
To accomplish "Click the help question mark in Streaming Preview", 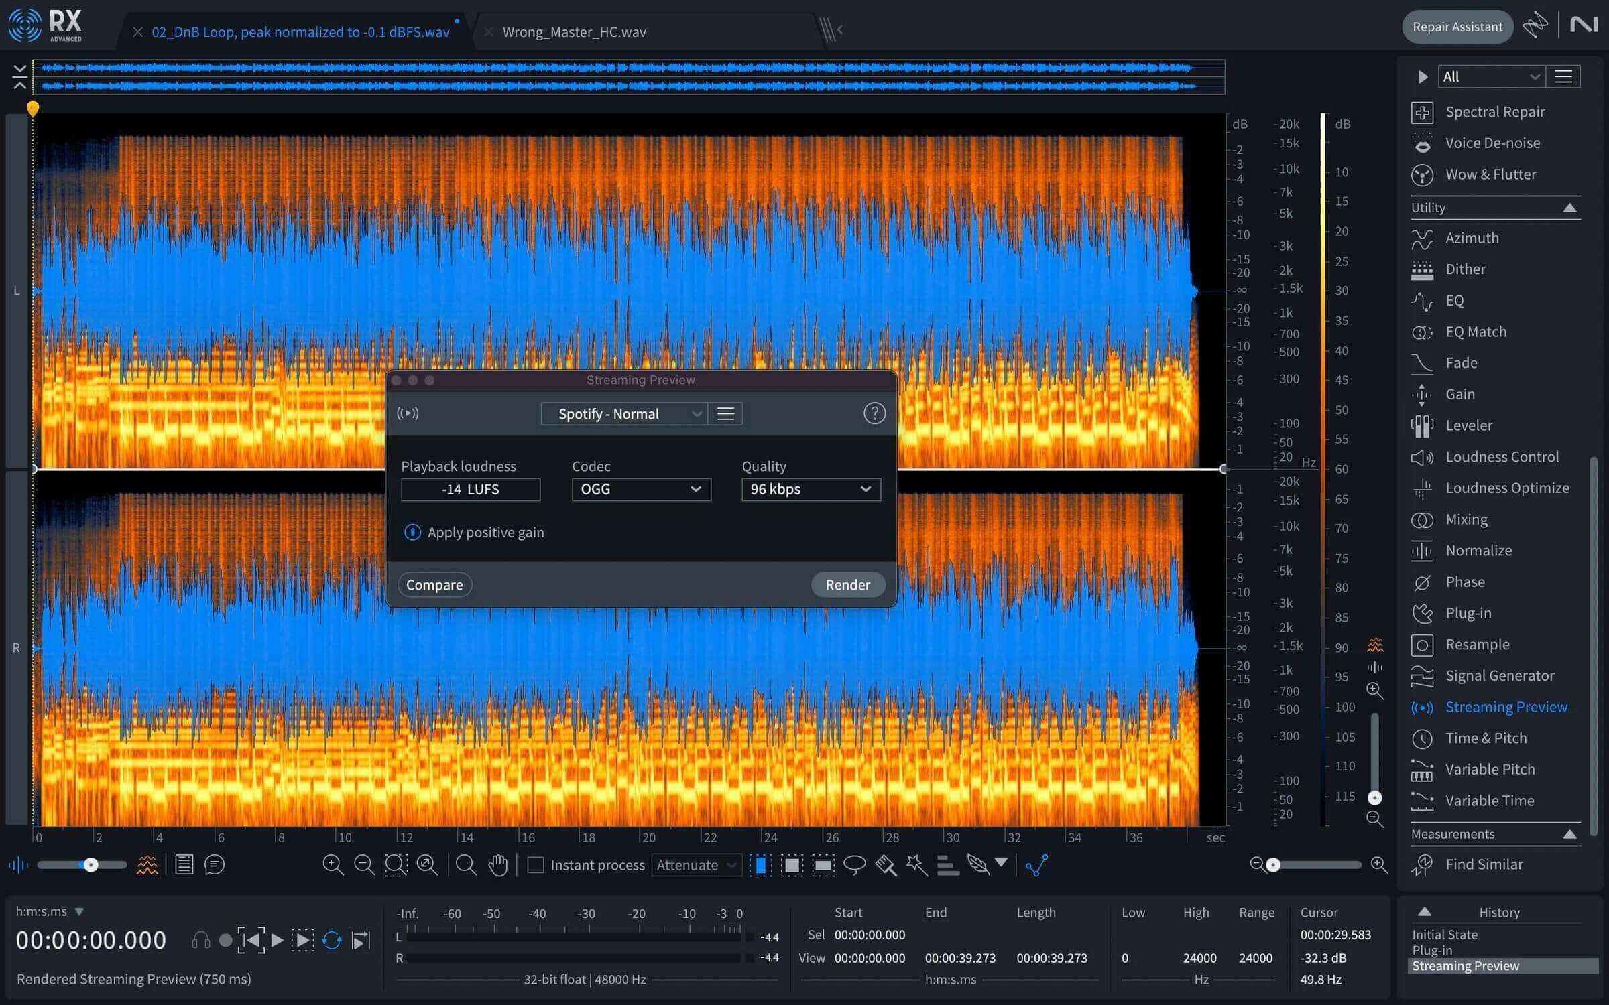I will (x=874, y=413).
